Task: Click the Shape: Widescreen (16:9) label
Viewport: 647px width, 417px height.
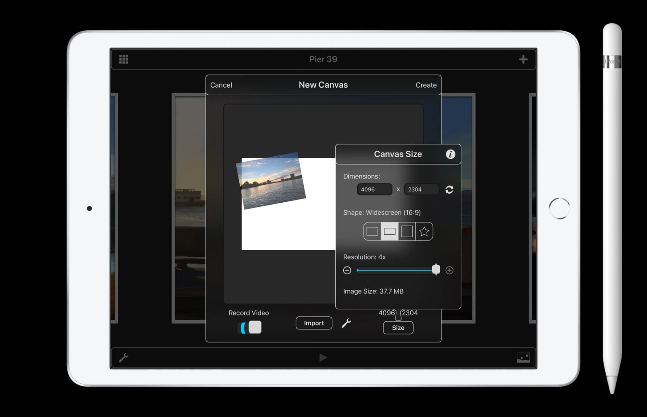Action: click(x=382, y=213)
